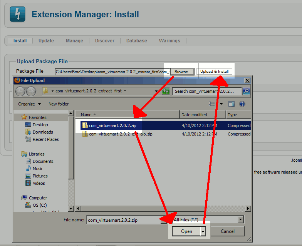Click the back navigation arrow in File Upload

coord(20,91)
